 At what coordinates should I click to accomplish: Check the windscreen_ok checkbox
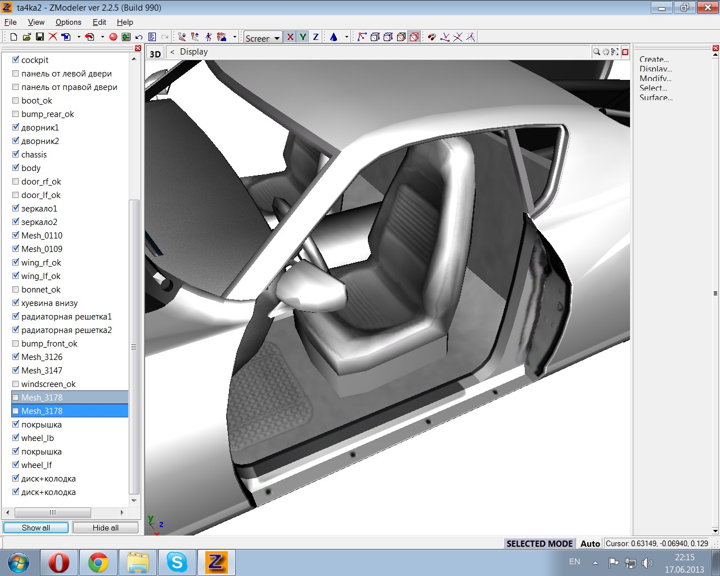(16, 384)
